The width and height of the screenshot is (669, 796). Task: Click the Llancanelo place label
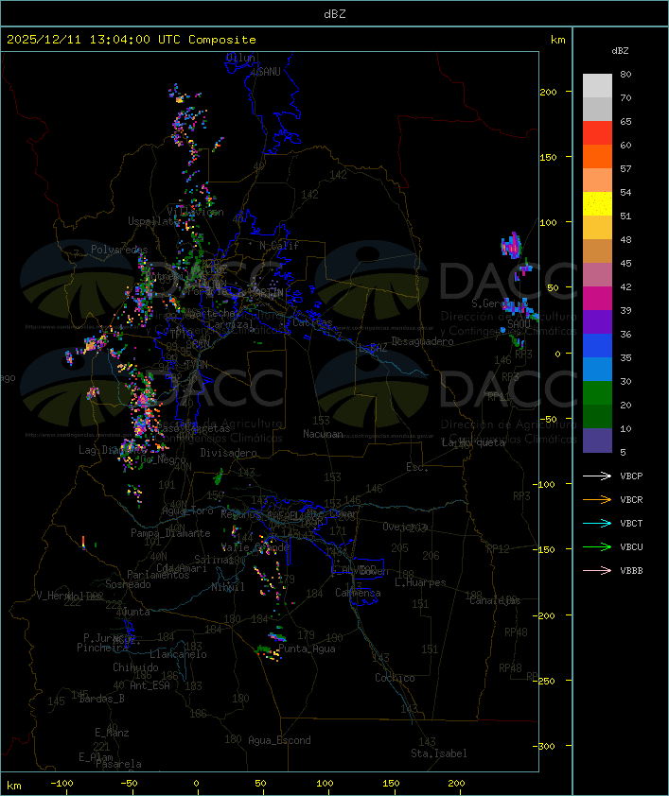point(178,654)
